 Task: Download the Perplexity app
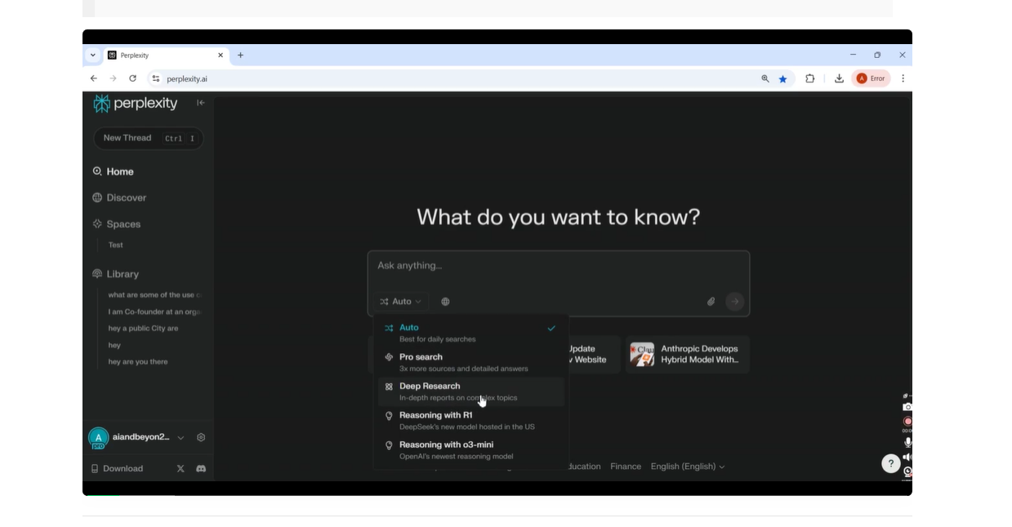[117, 468]
